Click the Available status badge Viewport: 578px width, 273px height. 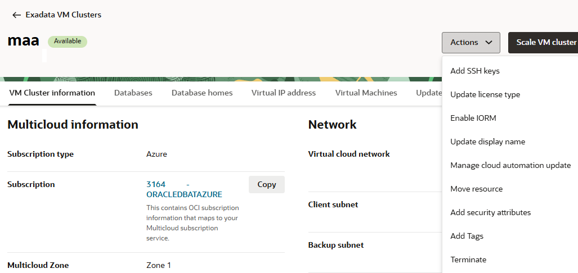pyautogui.click(x=68, y=41)
